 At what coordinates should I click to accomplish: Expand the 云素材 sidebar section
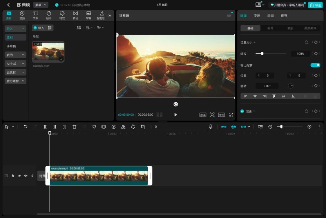click(x=16, y=72)
